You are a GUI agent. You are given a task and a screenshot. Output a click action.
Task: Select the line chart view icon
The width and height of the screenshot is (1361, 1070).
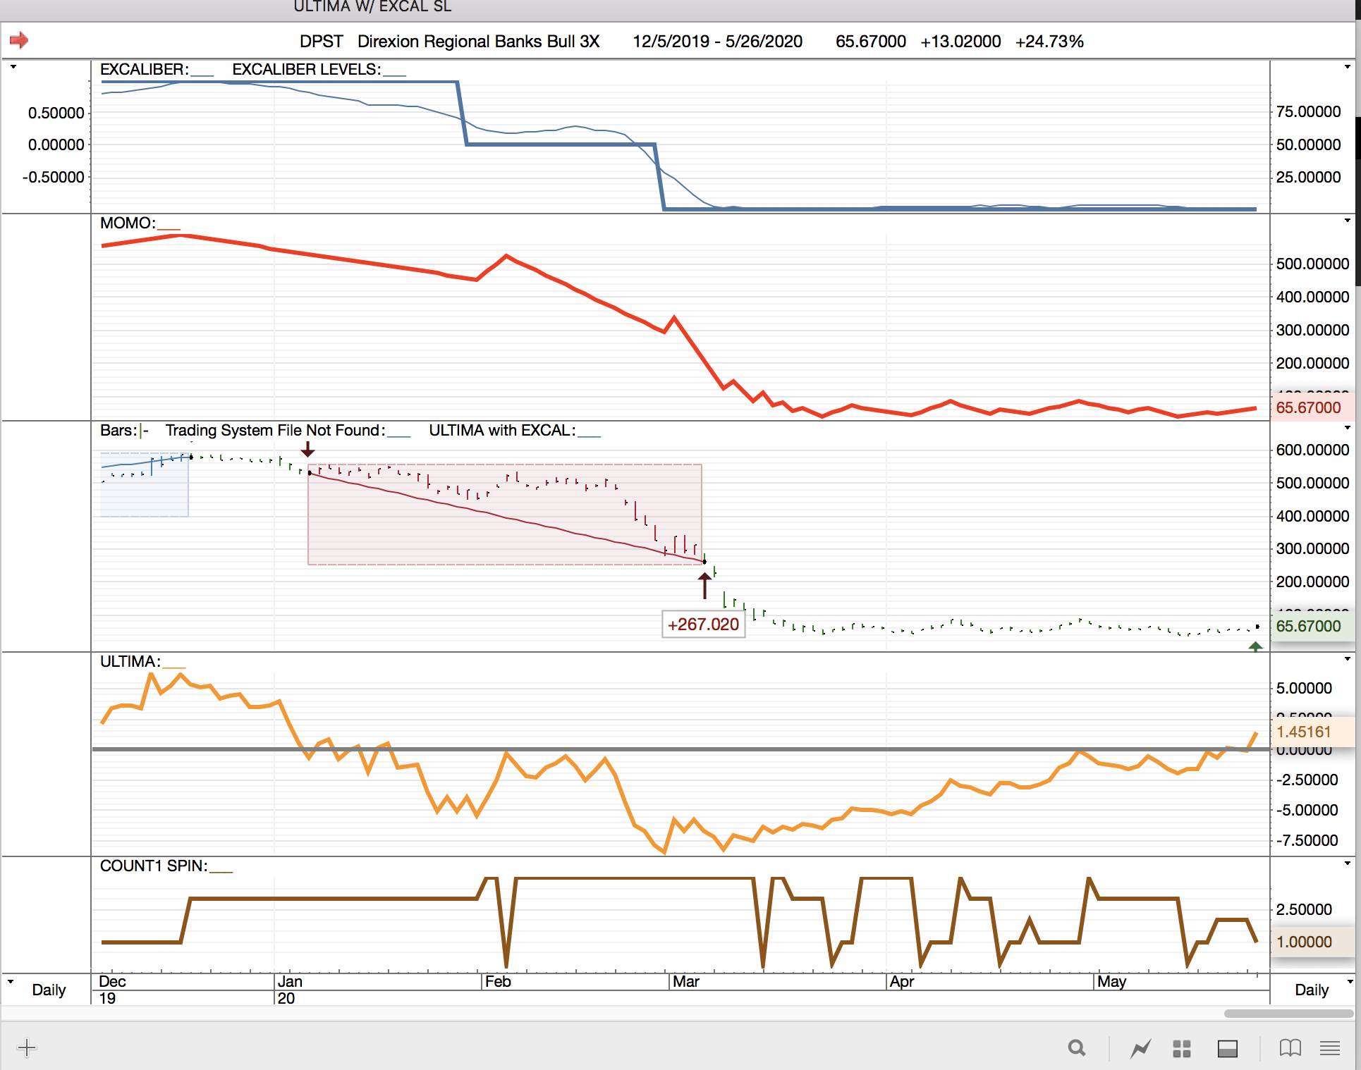(x=1140, y=1048)
